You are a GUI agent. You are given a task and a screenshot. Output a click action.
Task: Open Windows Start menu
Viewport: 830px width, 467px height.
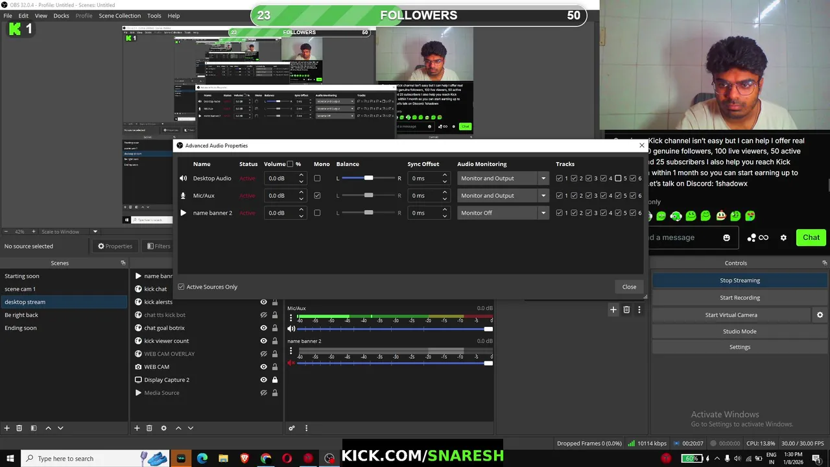click(x=10, y=459)
